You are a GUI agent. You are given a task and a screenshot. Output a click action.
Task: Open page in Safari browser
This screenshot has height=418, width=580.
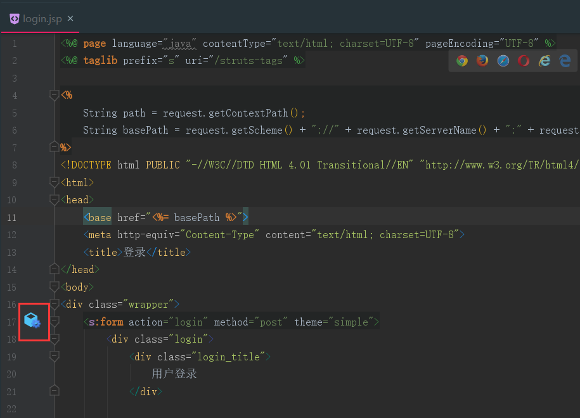(x=503, y=61)
